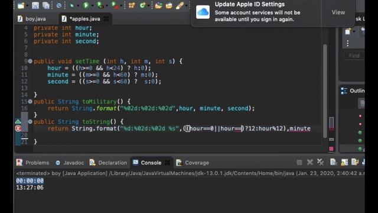The width and height of the screenshot is (378, 213).
Task: Open the Run dropdown arrow
Action: [92, 5]
